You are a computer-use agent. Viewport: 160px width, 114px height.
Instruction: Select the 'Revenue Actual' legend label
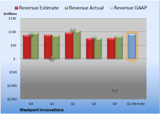86,8
